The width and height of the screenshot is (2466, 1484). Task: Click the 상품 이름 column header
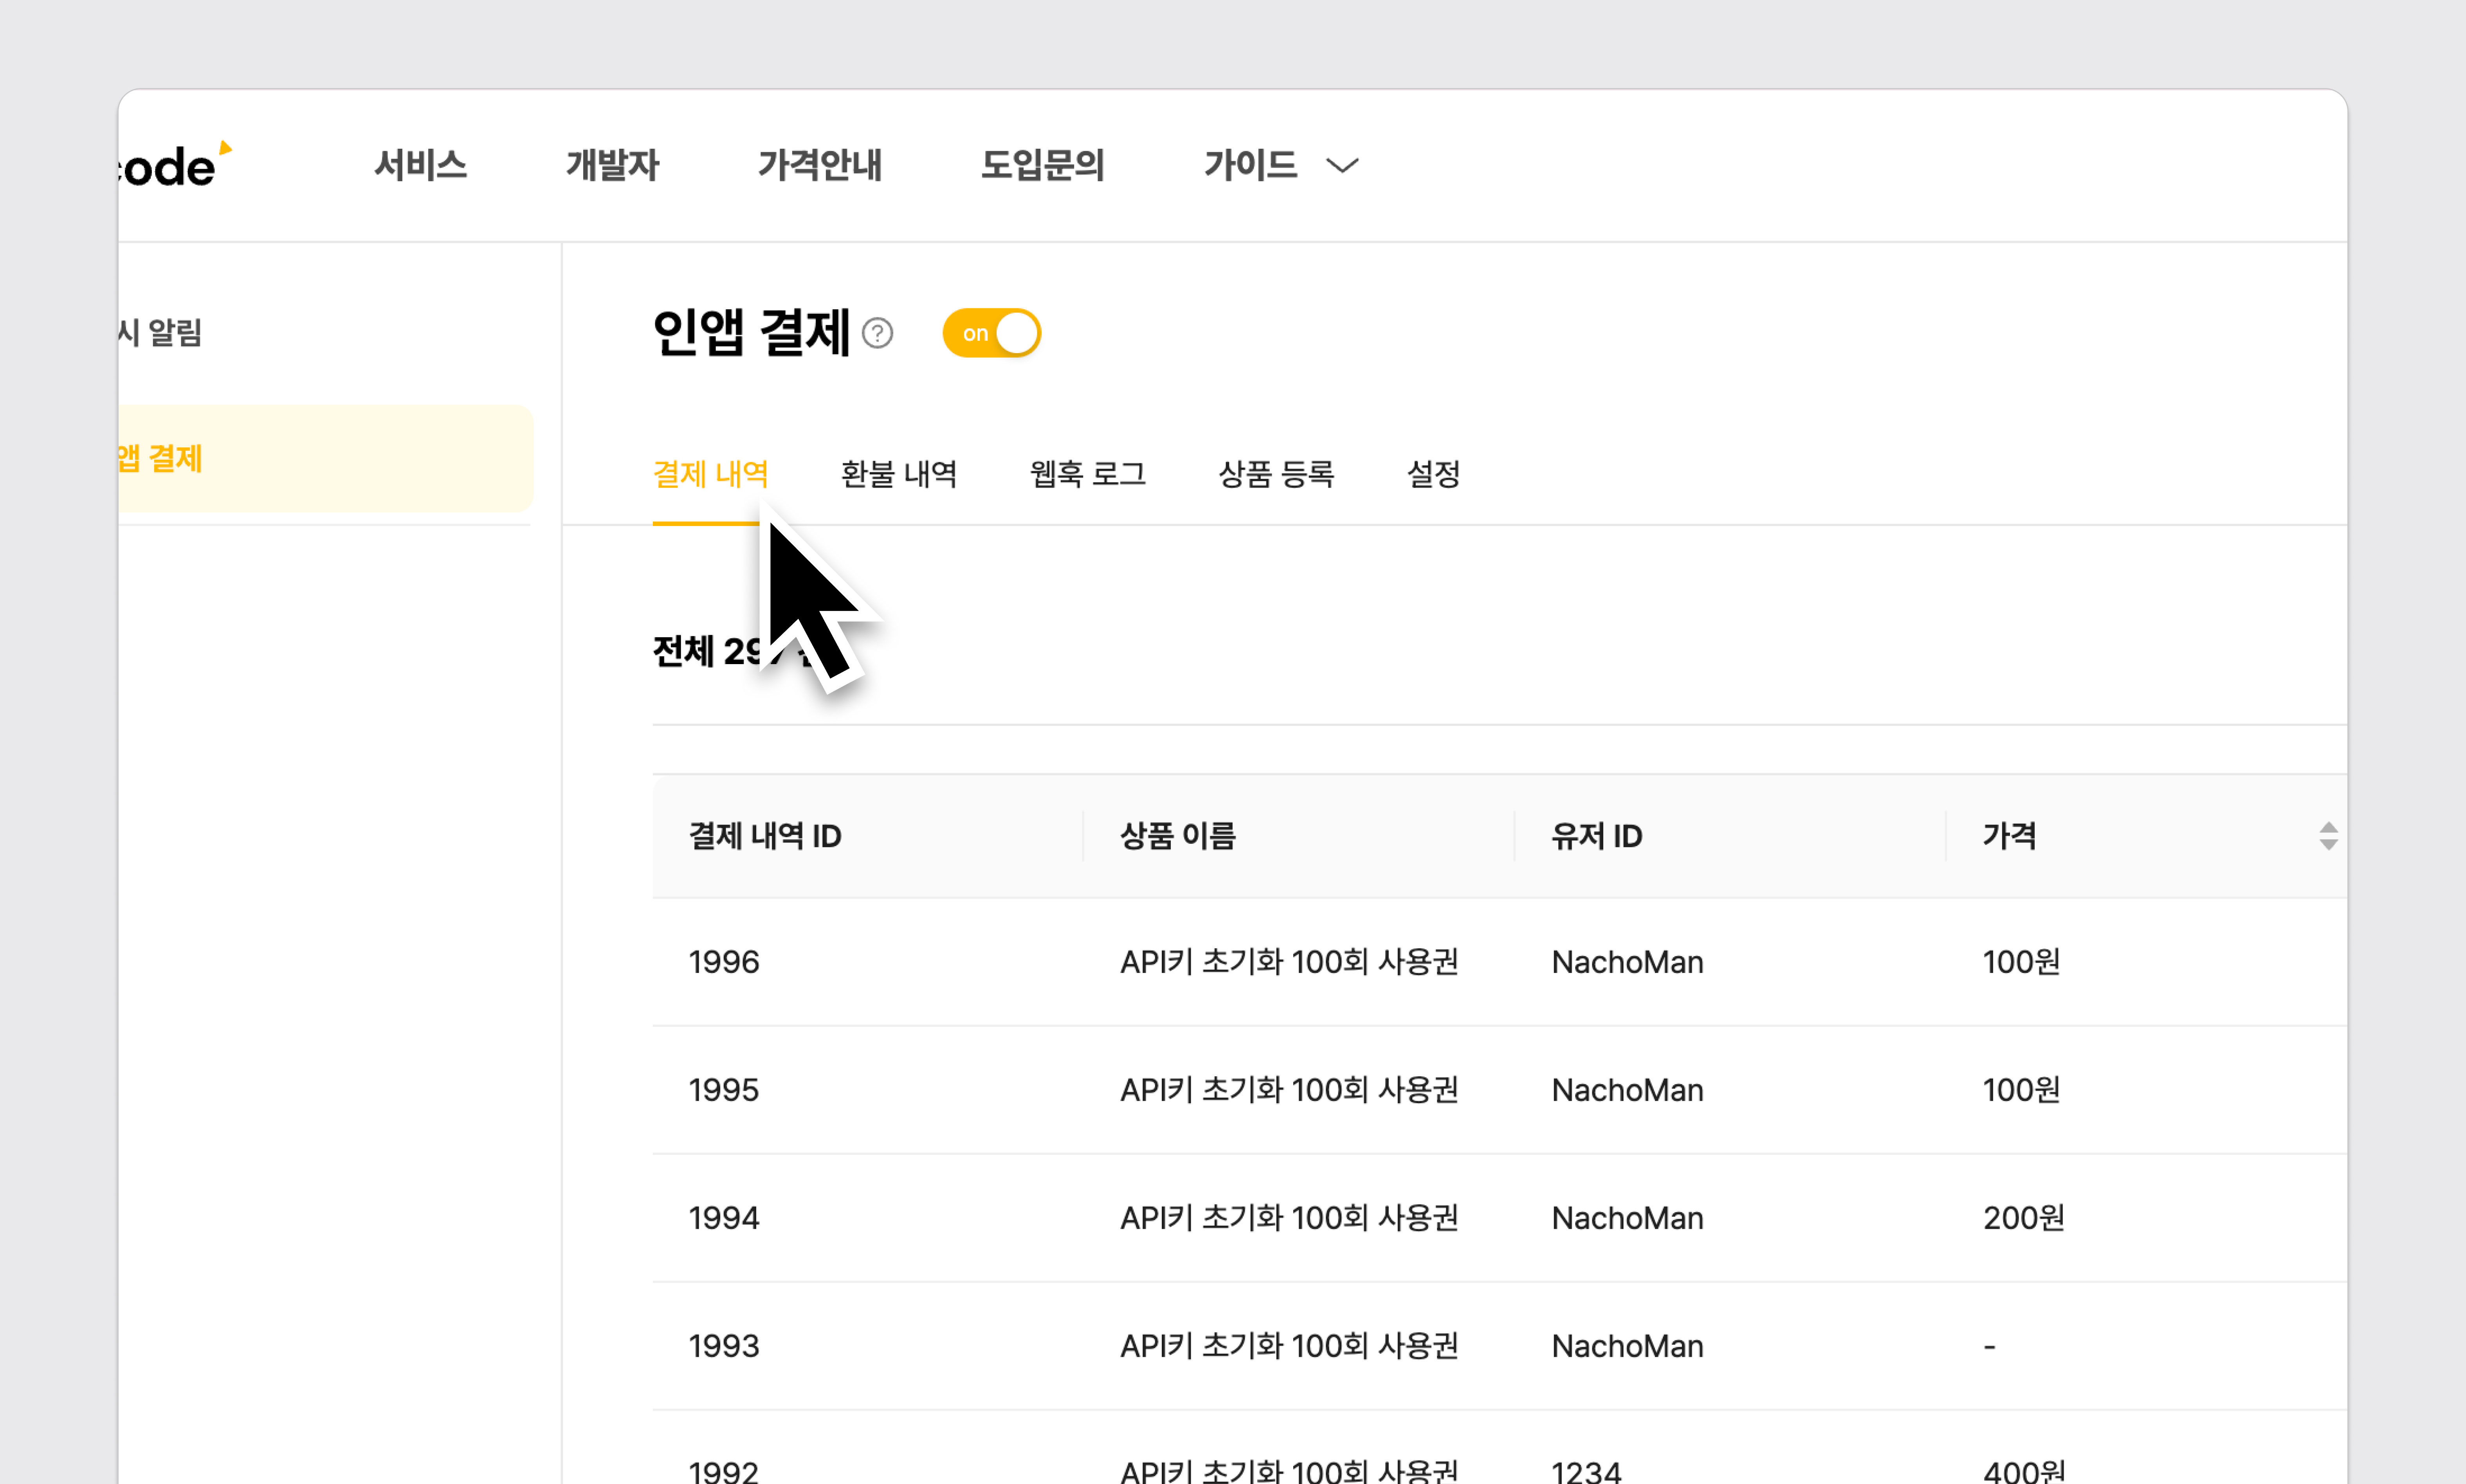1177,836
